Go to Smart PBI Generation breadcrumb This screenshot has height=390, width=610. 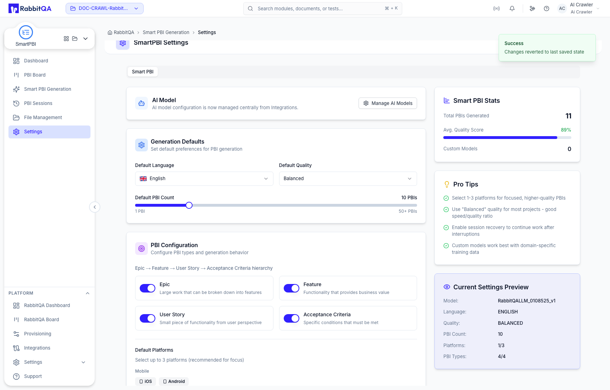[166, 33]
